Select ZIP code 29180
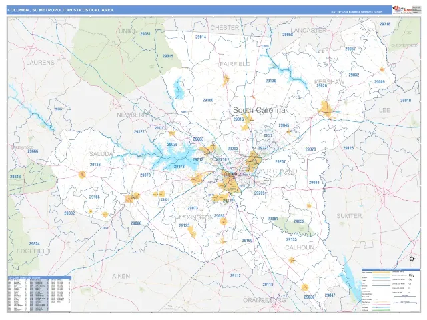This screenshot has width=427, height=320. pos(208,101)
